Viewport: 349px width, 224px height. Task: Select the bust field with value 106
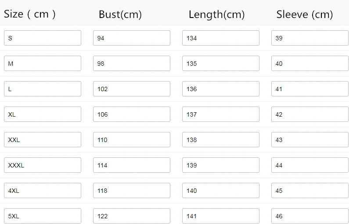point(132,114)
